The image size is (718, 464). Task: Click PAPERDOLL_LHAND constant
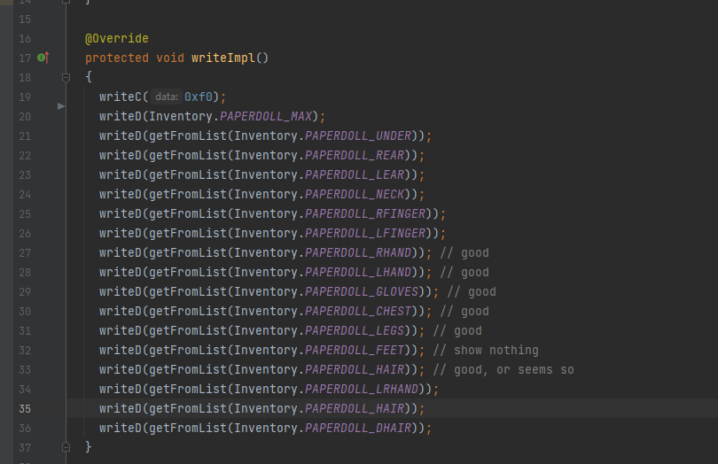point(358,272)
